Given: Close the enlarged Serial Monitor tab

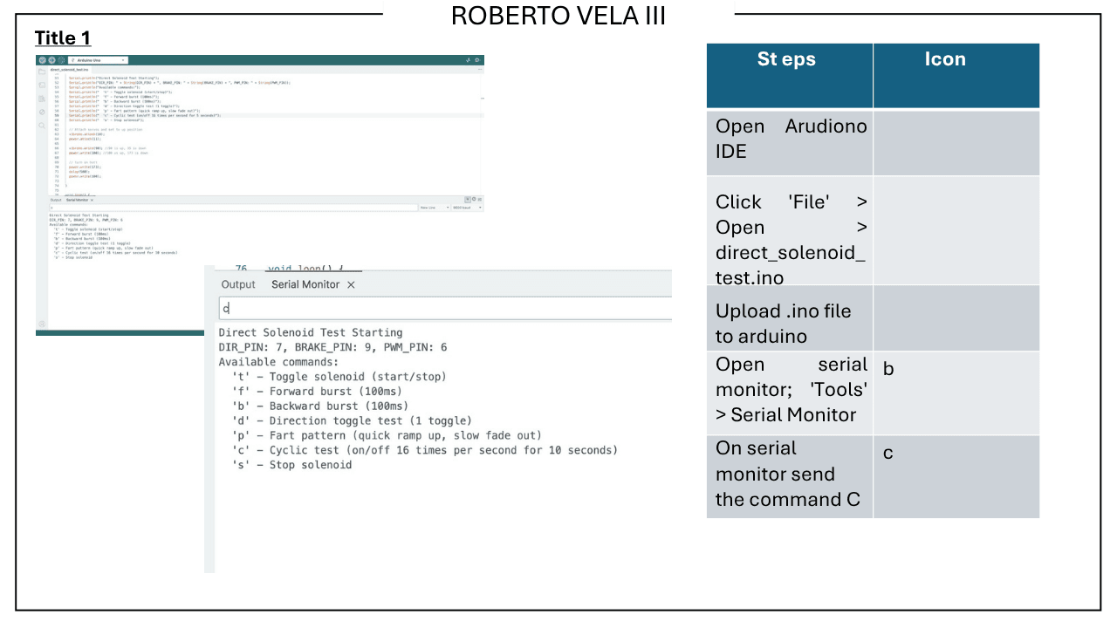Looking at the screenshot, I should tap(351, 284).
